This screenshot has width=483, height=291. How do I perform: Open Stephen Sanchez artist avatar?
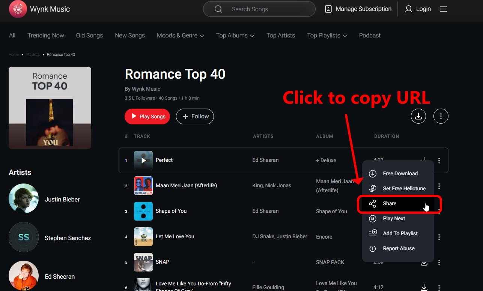[24, 237]
